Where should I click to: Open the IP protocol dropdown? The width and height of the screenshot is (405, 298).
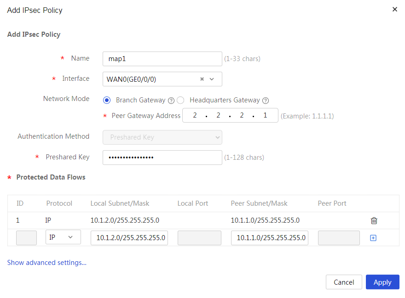(x=63, y=237)
